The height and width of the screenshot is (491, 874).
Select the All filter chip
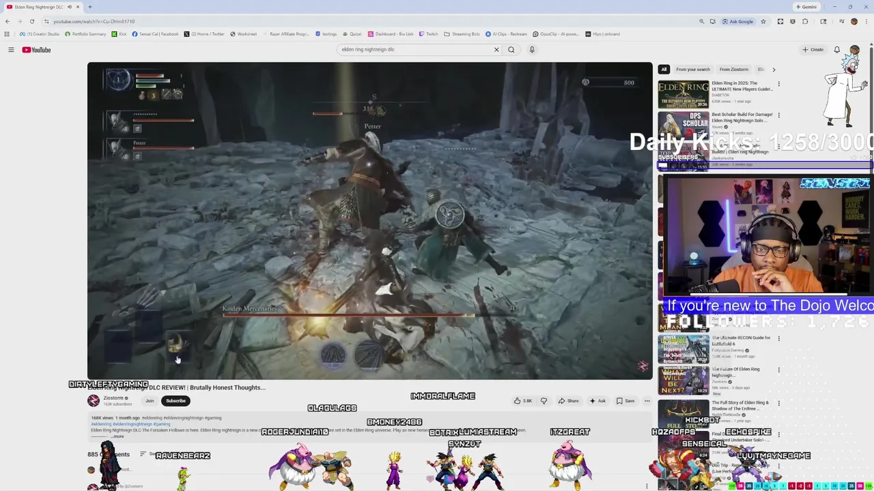tap(663, 69)
